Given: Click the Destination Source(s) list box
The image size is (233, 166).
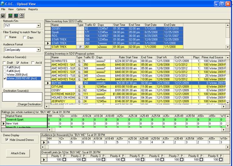Looking at the screenshot, I should pos(22,97).
